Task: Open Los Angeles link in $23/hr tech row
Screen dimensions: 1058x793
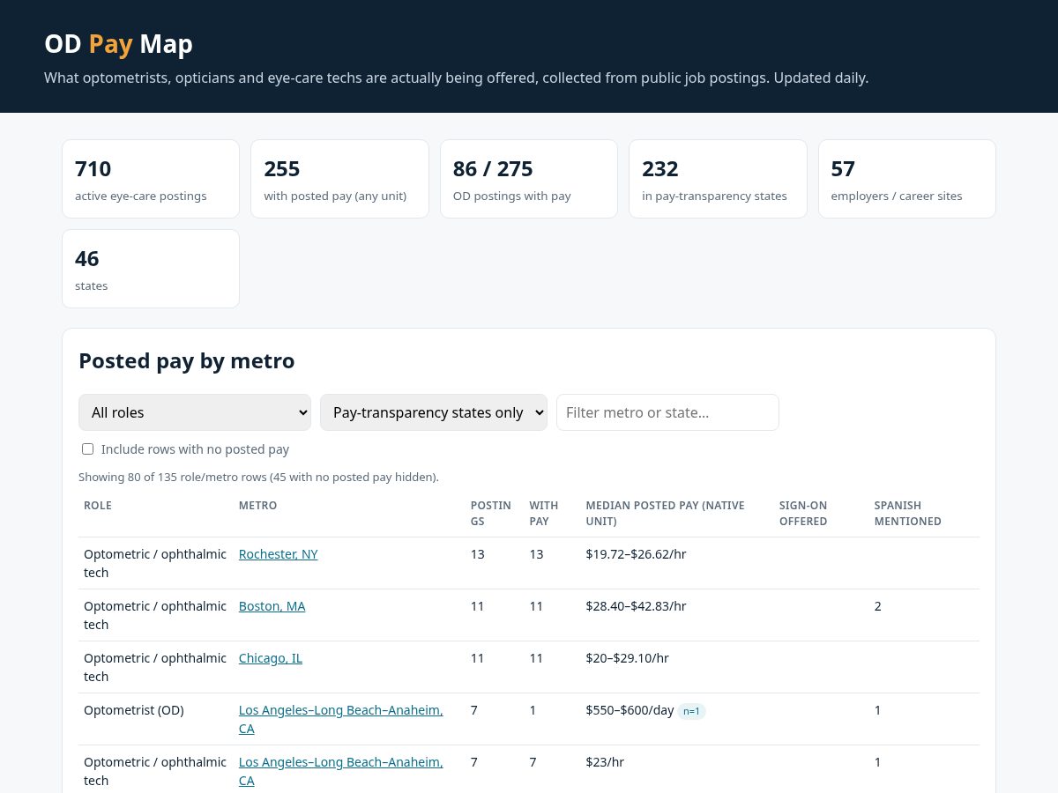Action: pos(340,771)
